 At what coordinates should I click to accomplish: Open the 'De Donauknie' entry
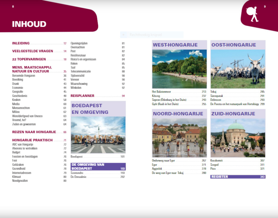click(98, 177)
